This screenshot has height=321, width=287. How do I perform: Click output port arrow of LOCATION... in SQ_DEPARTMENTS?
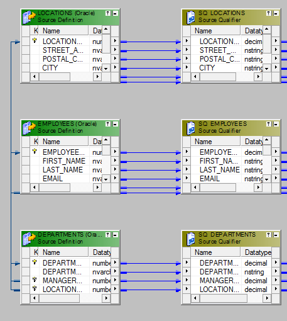276,289
